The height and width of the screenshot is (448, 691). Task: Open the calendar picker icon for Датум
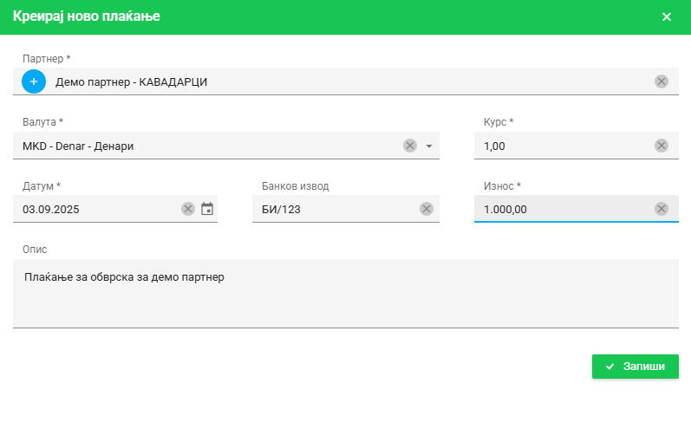pos(207,209)
